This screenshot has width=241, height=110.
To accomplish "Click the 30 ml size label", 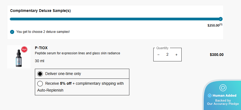I will pyautogui.click(x=39, y=61).
